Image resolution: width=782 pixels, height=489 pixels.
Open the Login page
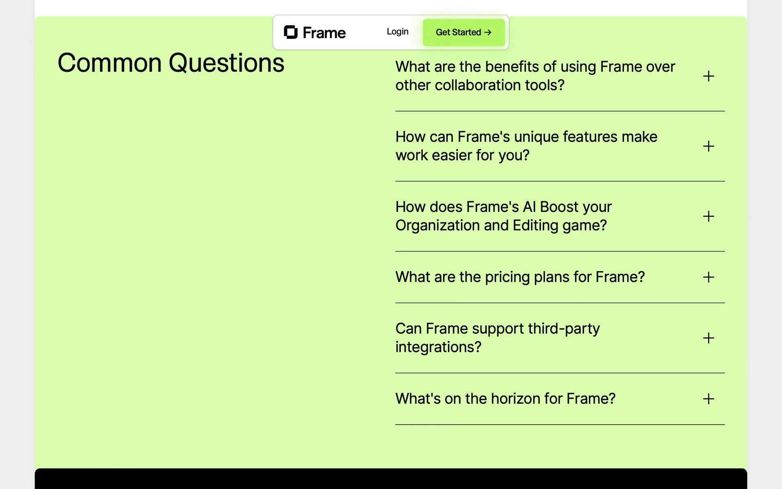tap(397, 32)
